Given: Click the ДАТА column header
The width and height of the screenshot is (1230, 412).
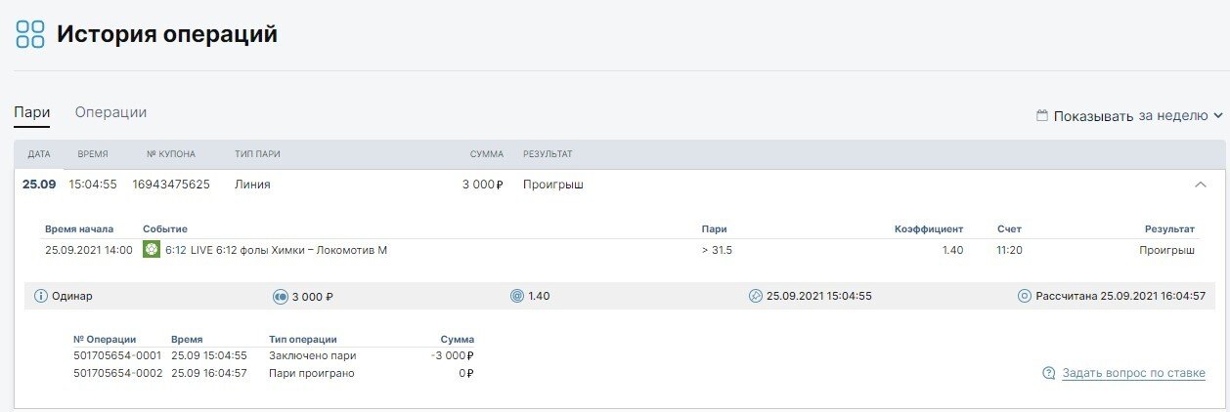Looking at the screenshot, I should [x=39, y=154].
